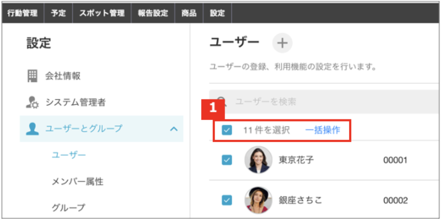Viewport: 442px width, 219px height.
Task: Click the 予定 top menu item
Action: [58, 13]
